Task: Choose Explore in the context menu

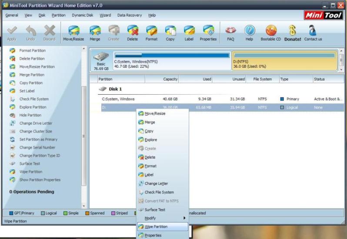Action: [163, 140]
